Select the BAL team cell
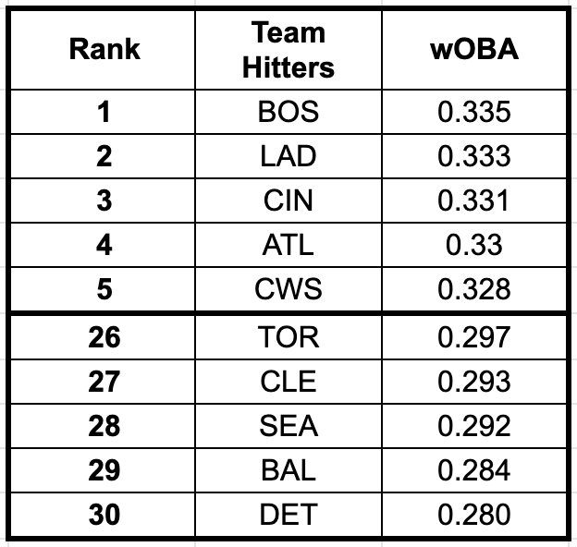577x547 pixels. (288, 470)
